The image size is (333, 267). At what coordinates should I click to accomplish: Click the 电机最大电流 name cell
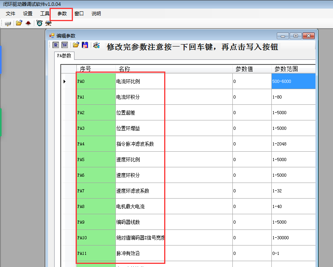pyautogui.click(x=174, y=206)
